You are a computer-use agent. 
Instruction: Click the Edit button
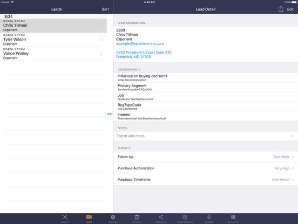pyautogui.click(x=290, y=9)
